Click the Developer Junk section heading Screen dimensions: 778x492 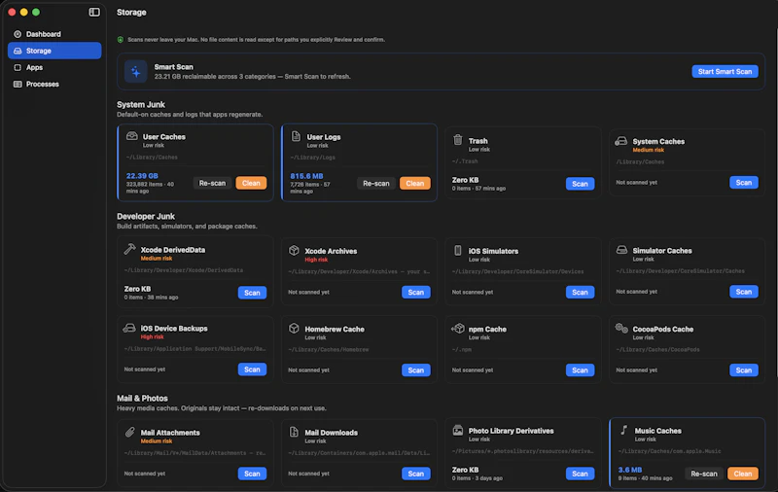tap(146, 216)
